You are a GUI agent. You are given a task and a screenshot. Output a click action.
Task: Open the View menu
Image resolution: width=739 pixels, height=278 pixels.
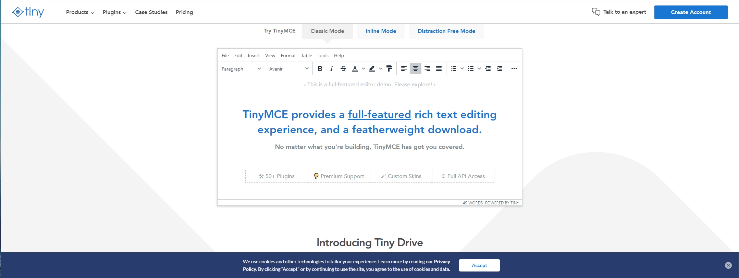coord(270,55)
